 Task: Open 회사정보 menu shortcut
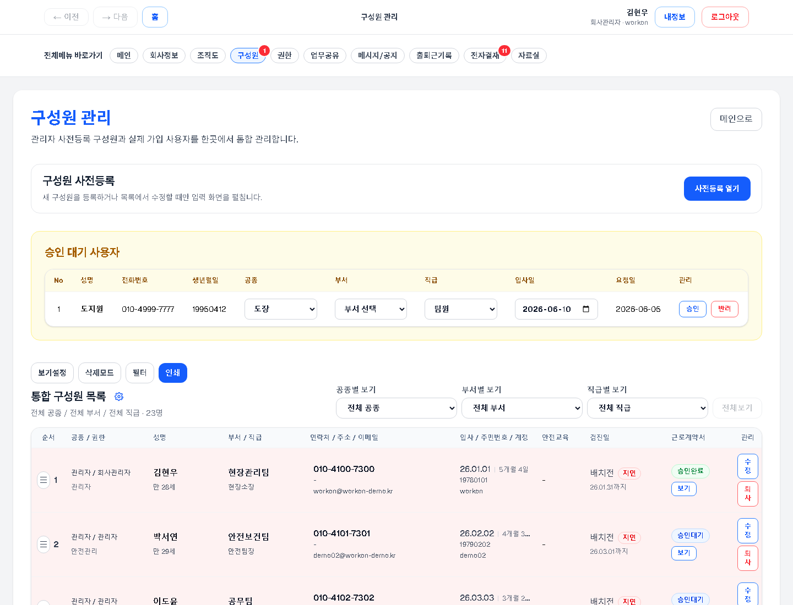coord(164,56)
